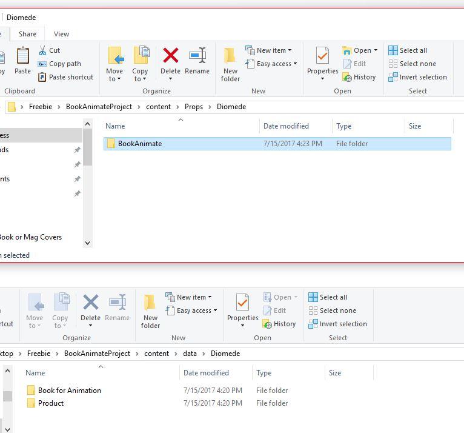The width and height of the screenshot is (464, 433).
Task: Click the red Delete icon in upper window
Action: pos(170,55)
